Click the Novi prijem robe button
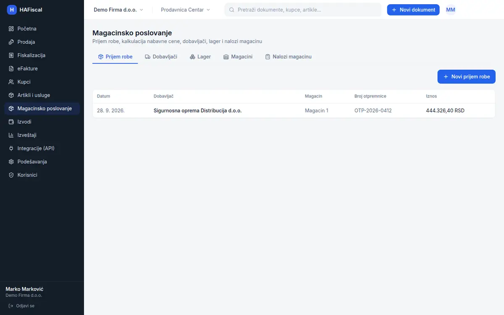 coord(467,77)
